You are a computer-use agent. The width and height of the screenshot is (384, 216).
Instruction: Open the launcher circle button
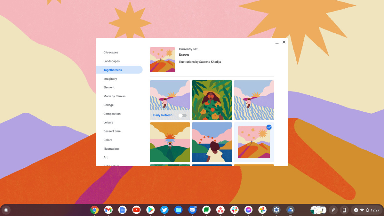coord(6,210)
